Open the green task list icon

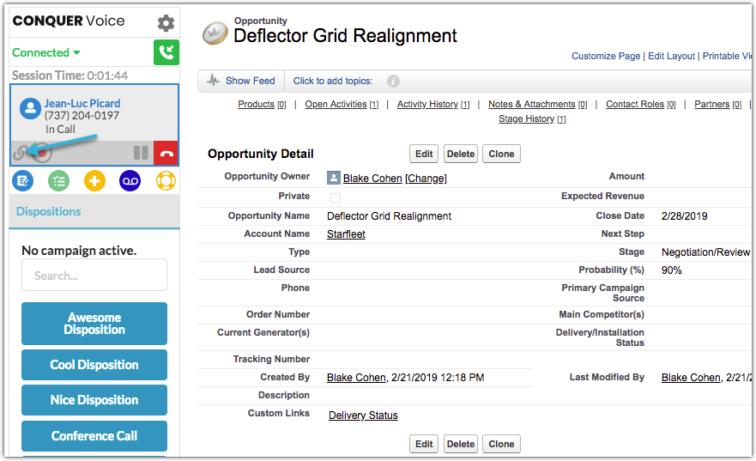pos(59,181)
